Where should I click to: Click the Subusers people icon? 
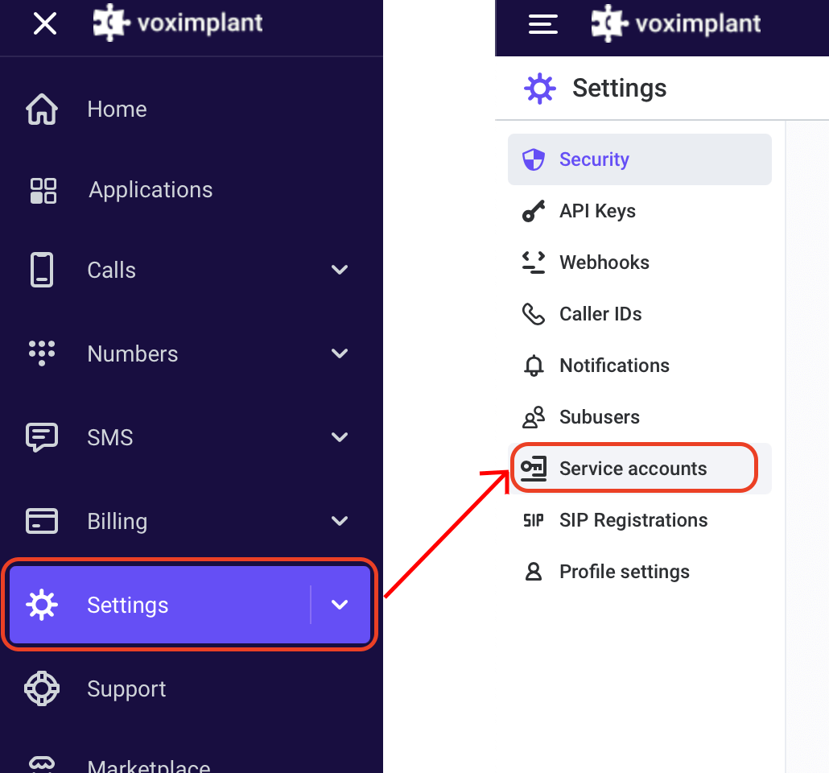tap(533, 416)
